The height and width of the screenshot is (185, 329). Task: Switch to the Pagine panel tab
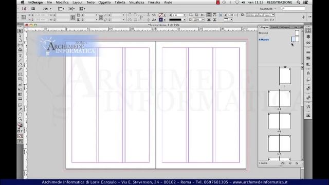(264, 27)
